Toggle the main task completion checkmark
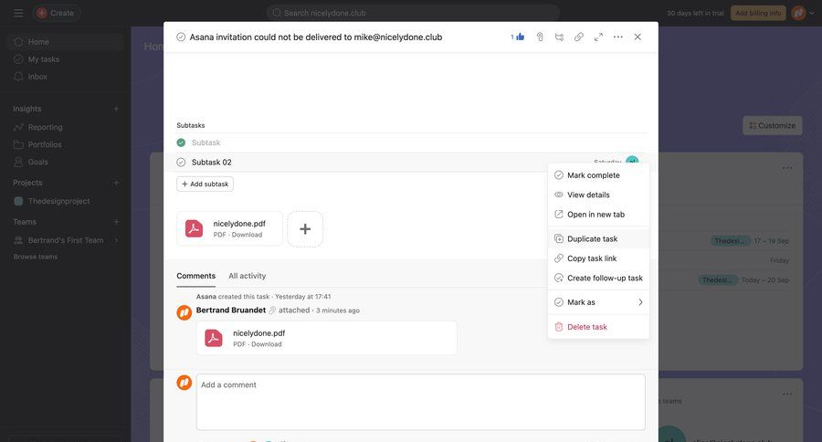 click(x=181, y=37)
